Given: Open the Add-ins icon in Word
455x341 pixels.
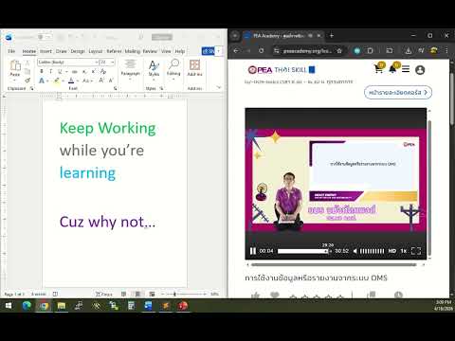Looking at the screenshot, I should (194, 65).
